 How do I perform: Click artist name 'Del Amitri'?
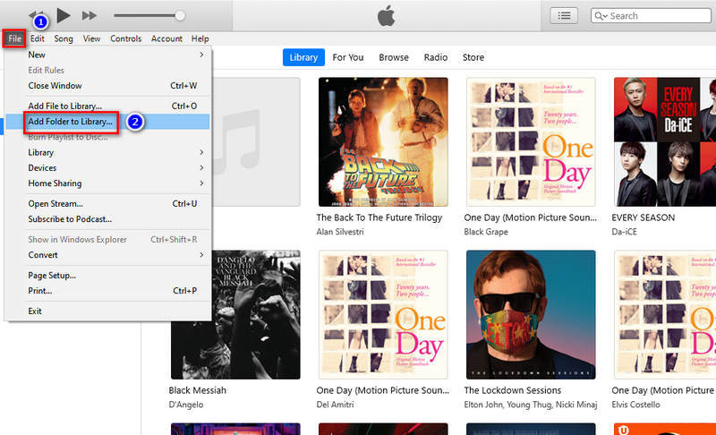pyautogui.click(x=335, y=405)
